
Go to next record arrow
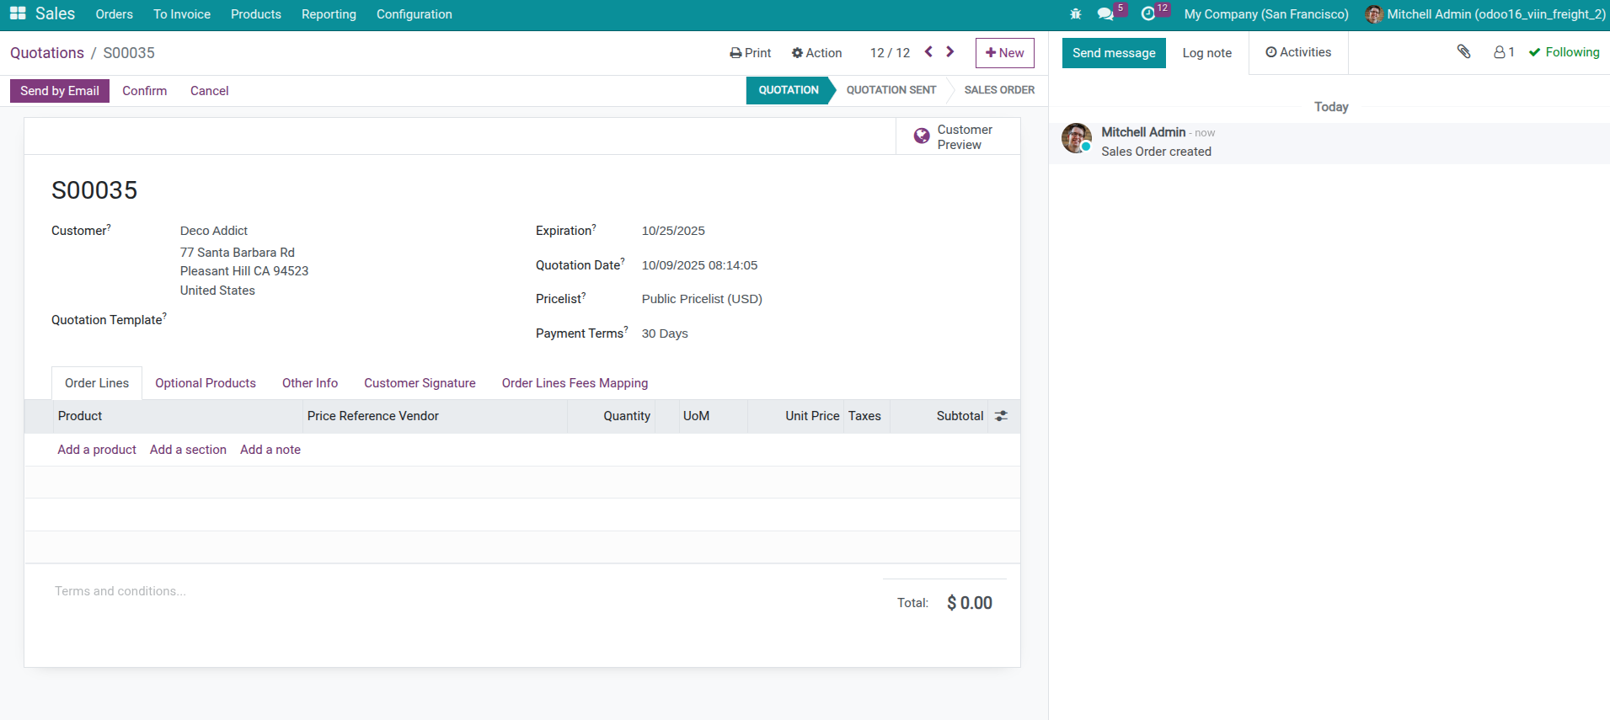pyautogui.click(x=950, y=52)
